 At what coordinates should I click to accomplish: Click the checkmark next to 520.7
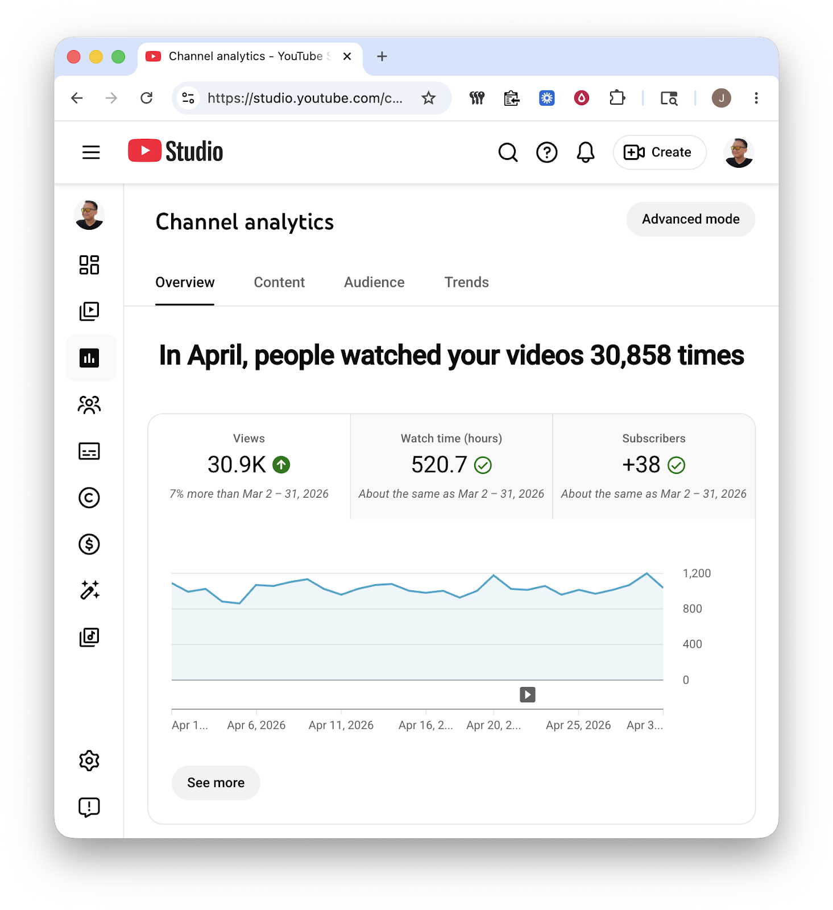pyautogui.click(x=483, y=465)
